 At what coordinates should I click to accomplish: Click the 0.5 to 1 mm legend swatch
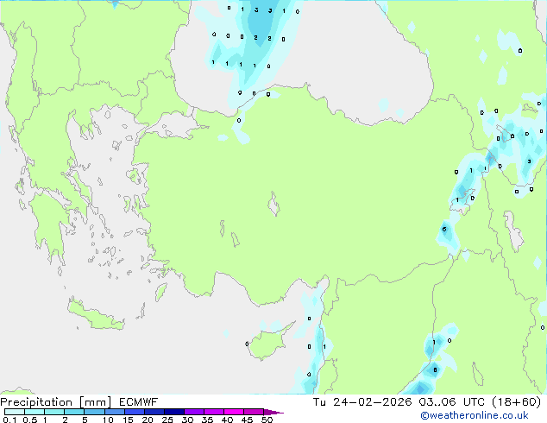pos(35,412)
